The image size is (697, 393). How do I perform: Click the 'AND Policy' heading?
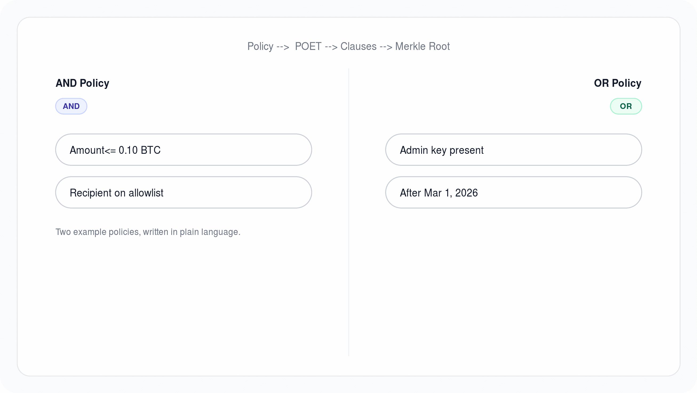[x=82, y=83]
